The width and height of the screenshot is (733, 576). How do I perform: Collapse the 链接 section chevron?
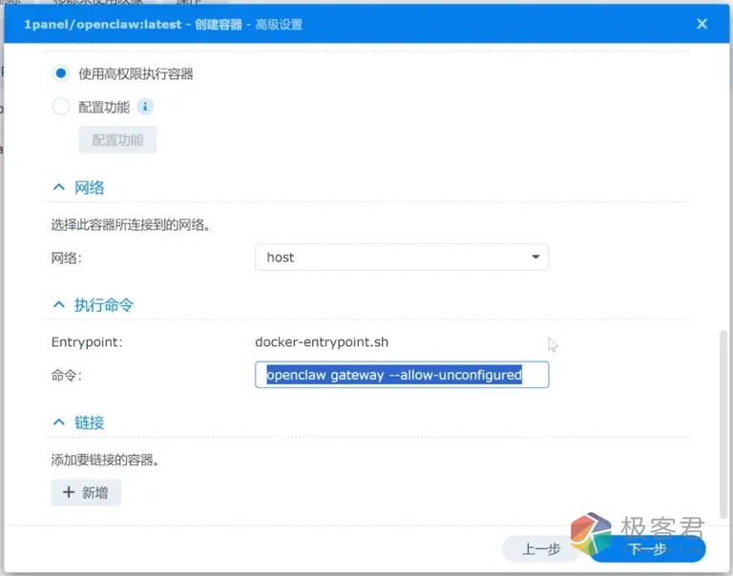[x=59, y=422]
